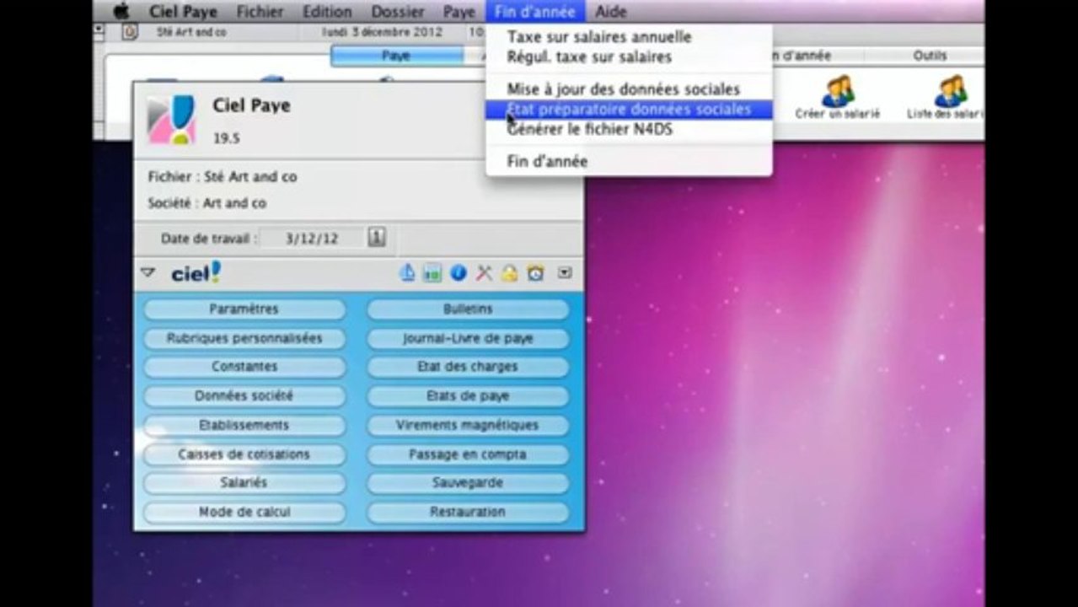Screen dimensions: 1078x607
Task: Click the Sauvegarde button
Action: [468, 483]
